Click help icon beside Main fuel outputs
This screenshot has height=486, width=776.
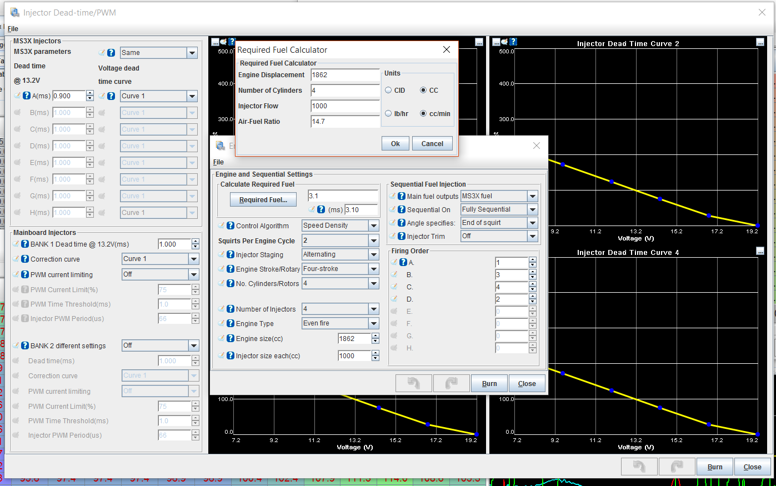pos(402,196)
